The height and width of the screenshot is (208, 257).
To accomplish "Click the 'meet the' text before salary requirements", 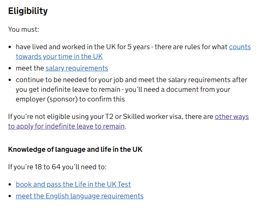I will 30,68.
